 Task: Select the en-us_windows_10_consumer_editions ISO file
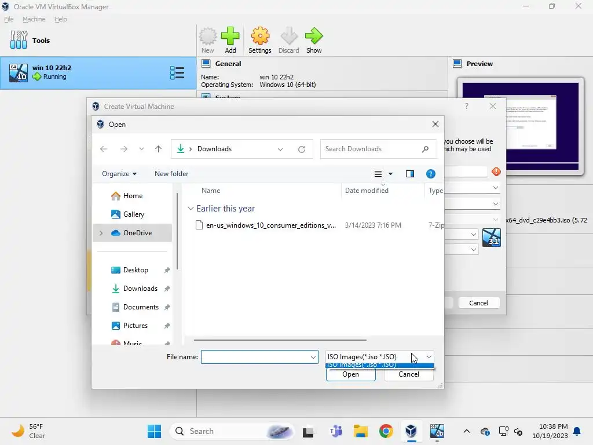(271, 225)
